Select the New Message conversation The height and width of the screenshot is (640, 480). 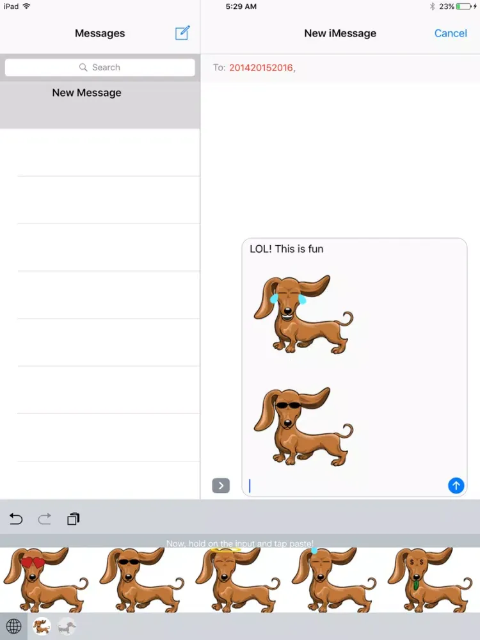pyautogui.click(x=100, y=105)
